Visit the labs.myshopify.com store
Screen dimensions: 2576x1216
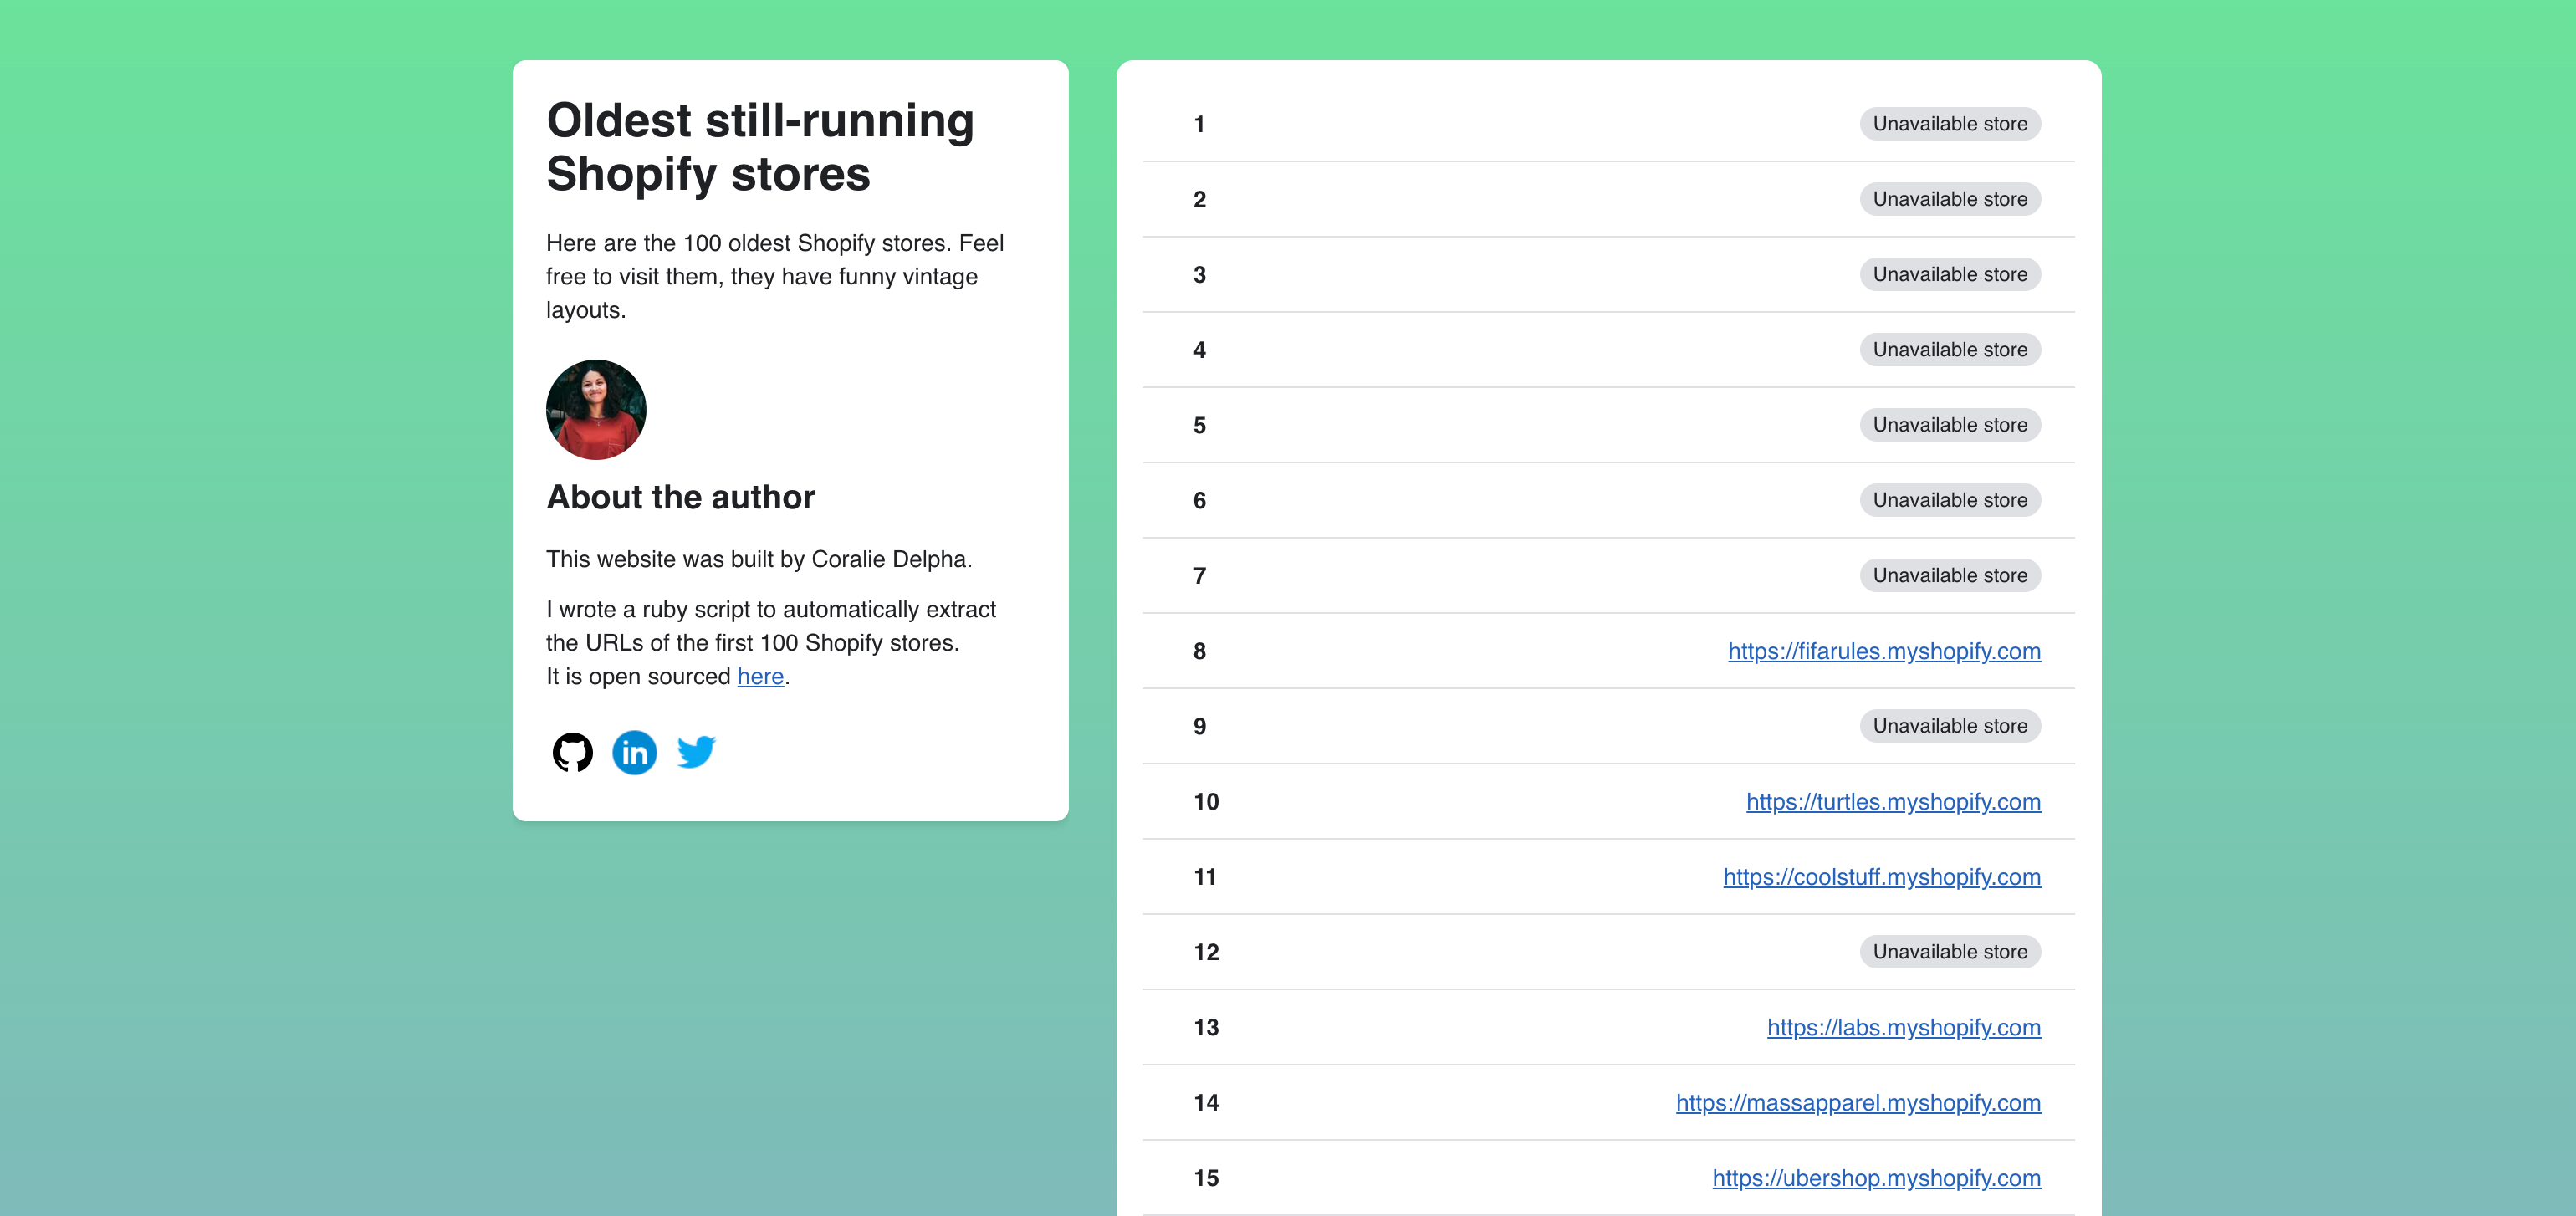(x=1903, y=1027)
